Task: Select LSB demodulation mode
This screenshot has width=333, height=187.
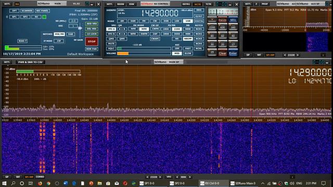Action: (177, 21)
